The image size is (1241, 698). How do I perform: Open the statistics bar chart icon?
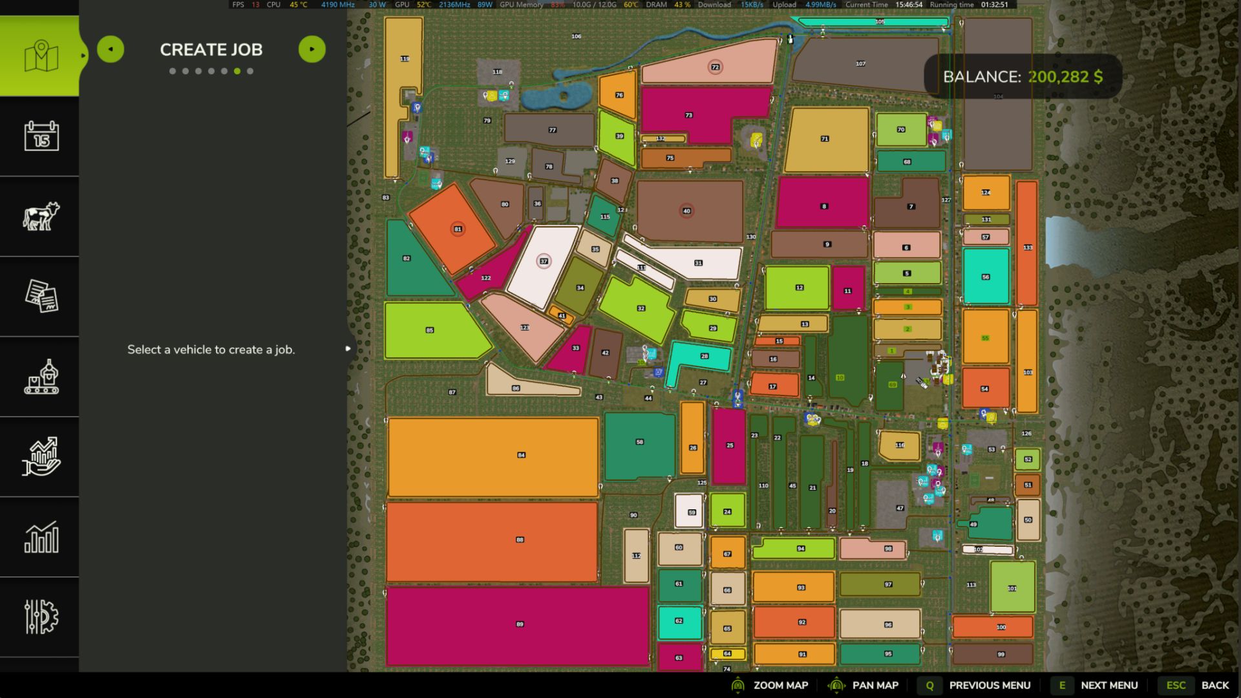click(41, 536)
